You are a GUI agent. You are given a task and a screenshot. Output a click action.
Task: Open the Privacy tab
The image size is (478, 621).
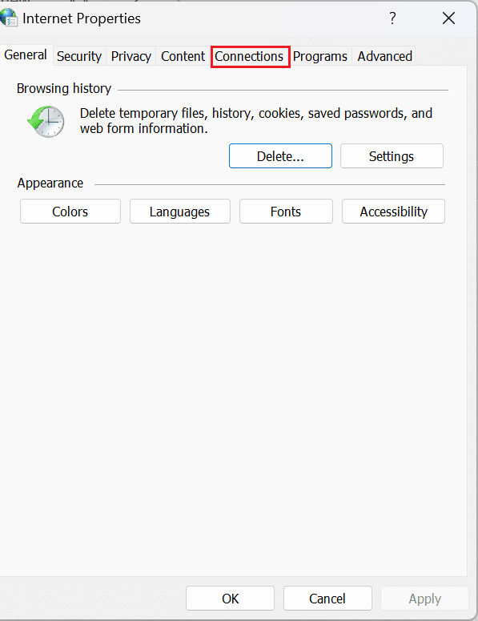pos(131,56)
